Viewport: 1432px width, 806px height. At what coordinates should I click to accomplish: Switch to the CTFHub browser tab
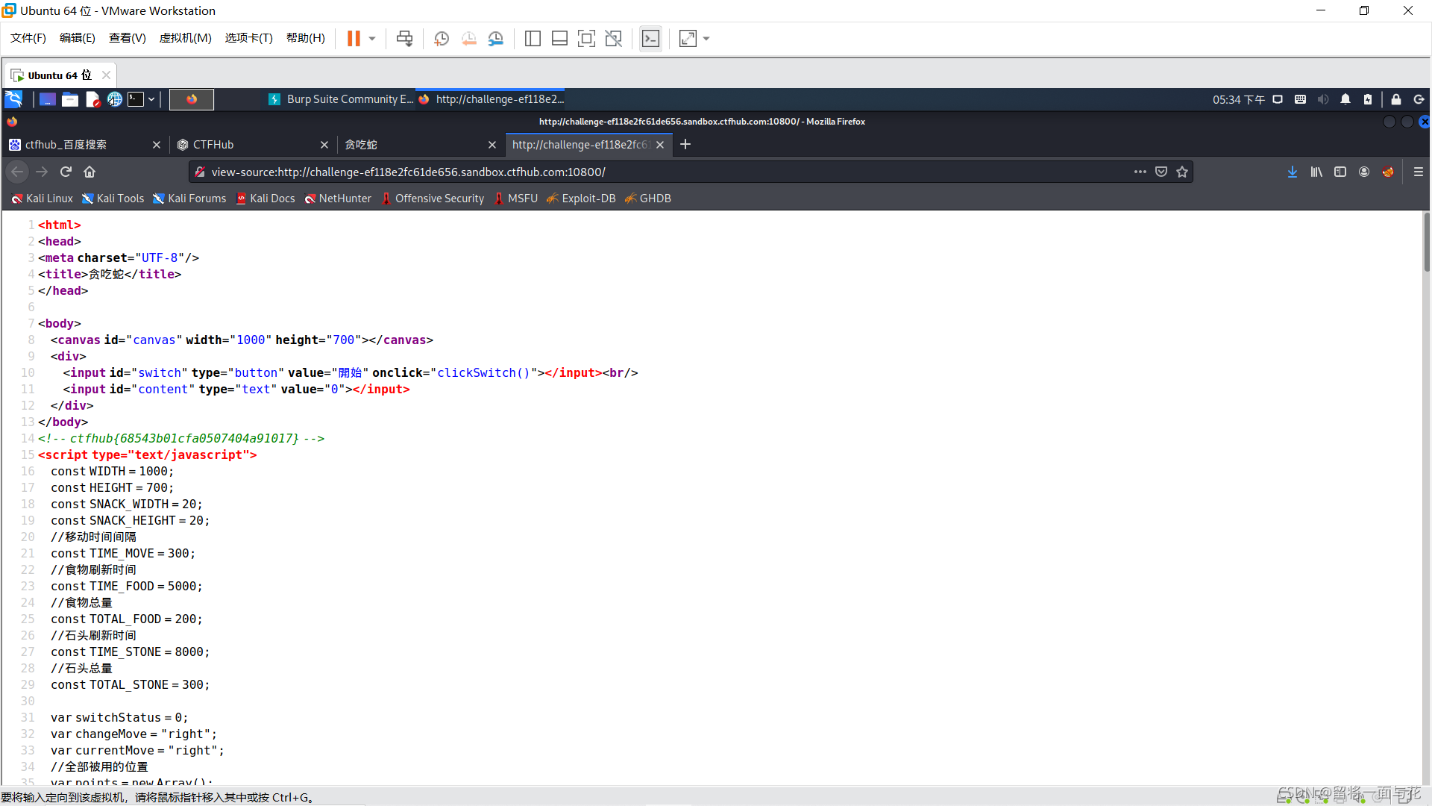tap(213, 145)
